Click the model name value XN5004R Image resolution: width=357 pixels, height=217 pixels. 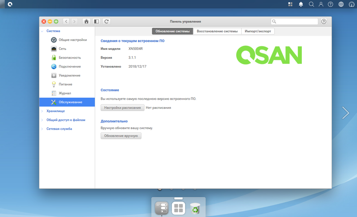click(x=135, y=48)
